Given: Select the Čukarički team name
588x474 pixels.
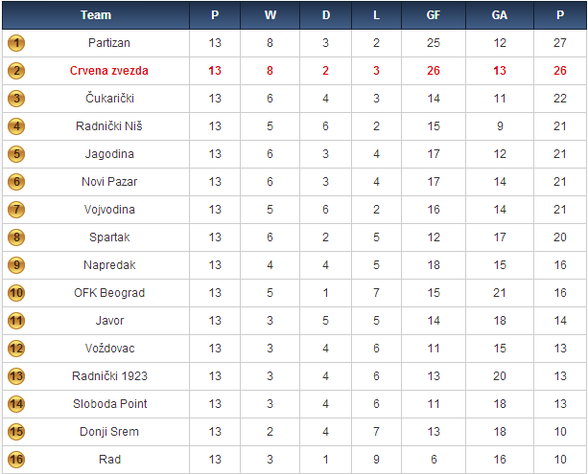Looking at the screenshot, I should tap(109, 99).
